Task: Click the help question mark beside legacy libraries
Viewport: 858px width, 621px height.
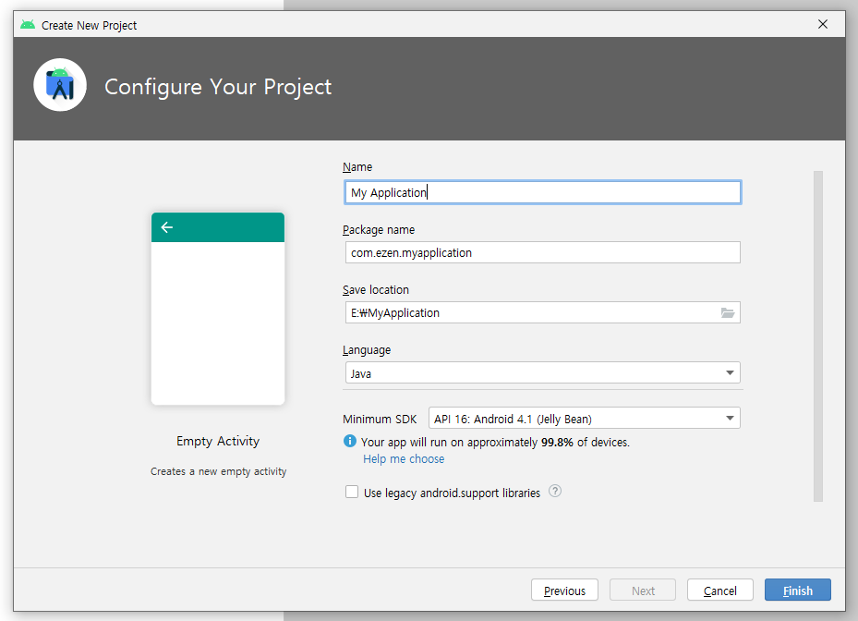Action: (x=555, y=492)
